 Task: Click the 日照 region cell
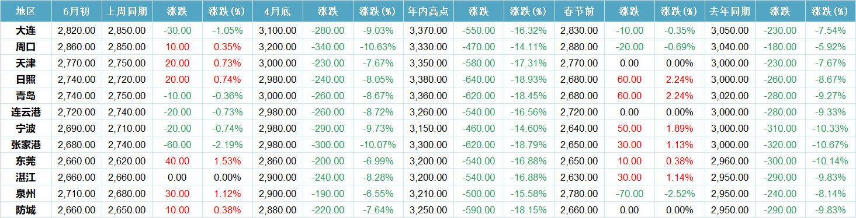[x=26, y=79]
